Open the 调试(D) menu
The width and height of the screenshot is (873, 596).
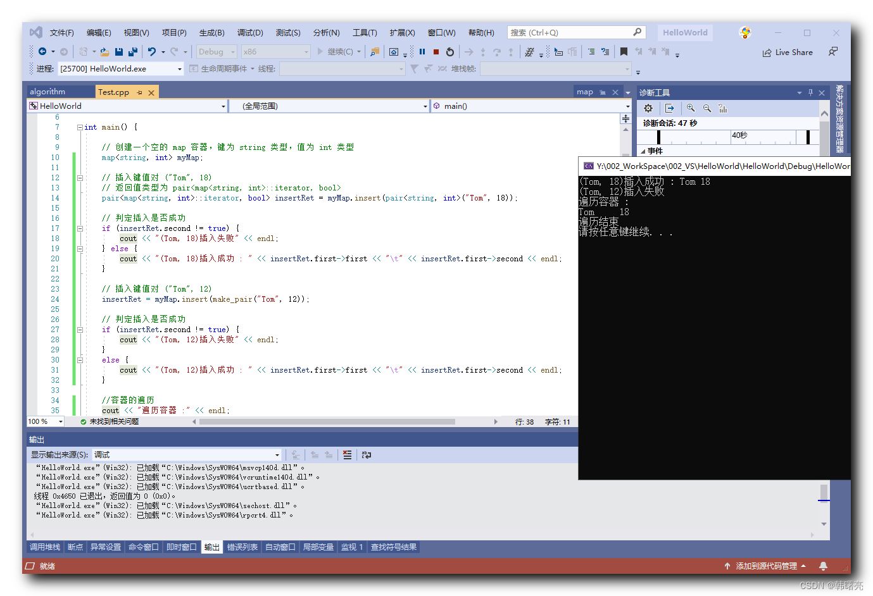pos(250,33)
